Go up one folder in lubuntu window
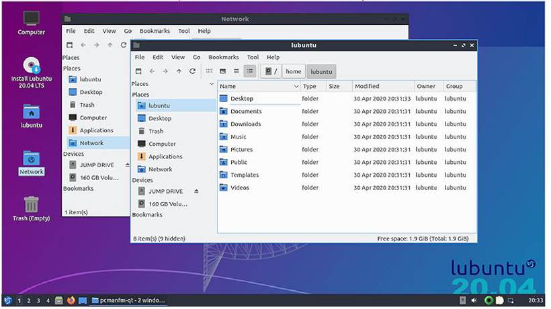Screen dimensions: 551x309 pyautogui.click(x=179, y=71)
